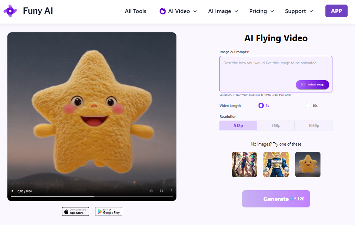Select the 1080p resolution option
Image resolution: width=355 pixels, height=225 pixels.
coord(313,125)
